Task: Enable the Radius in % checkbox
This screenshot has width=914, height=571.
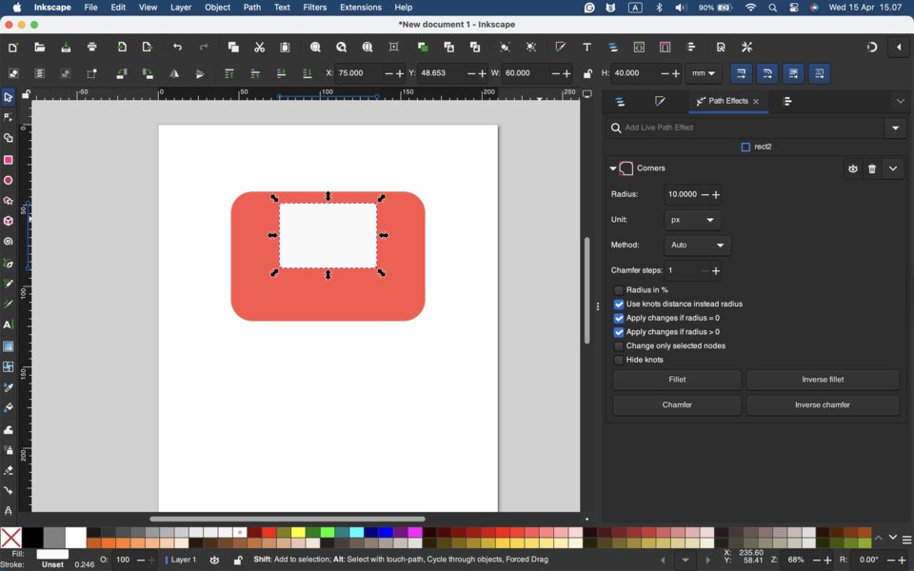Action: coord(619,290)
